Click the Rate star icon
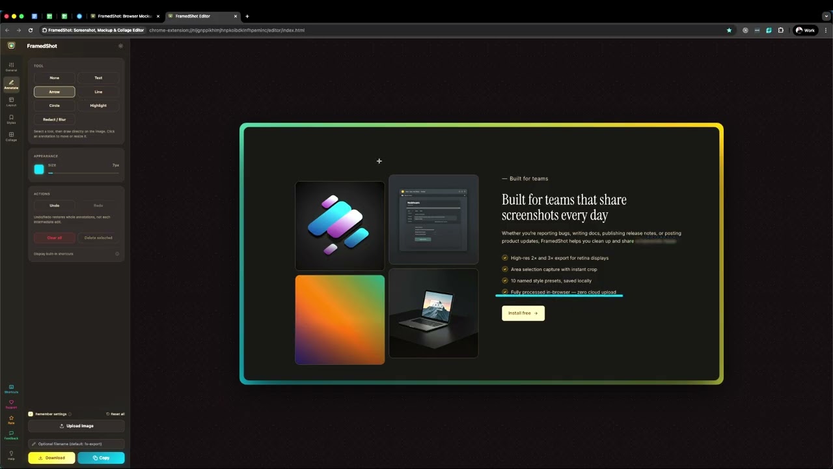Screen dimensions: 833x469 tap(11, 419)
